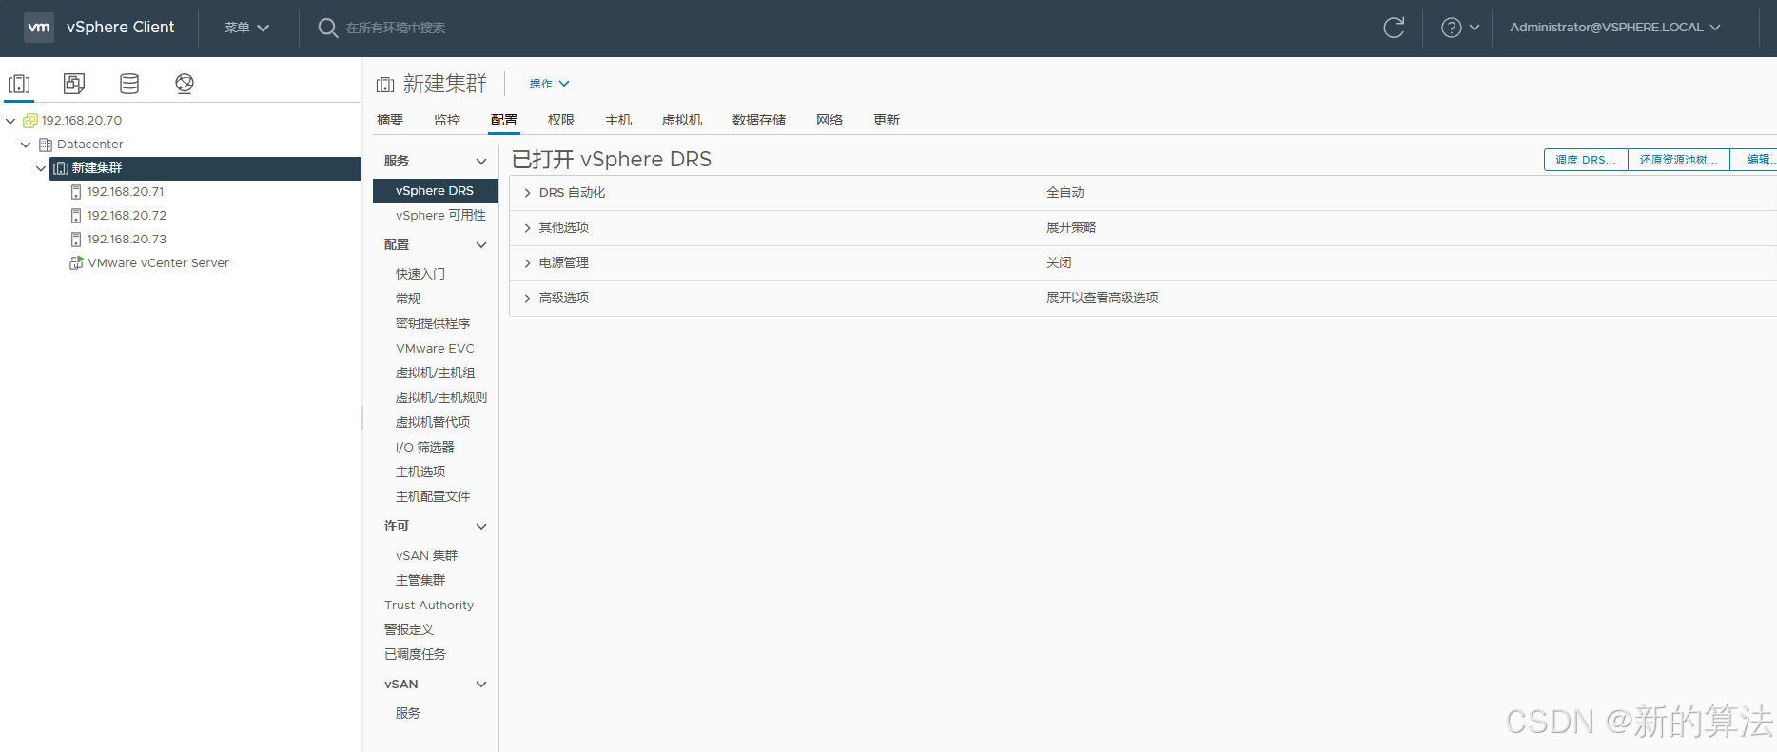Open the Hosts and Clusters inventory view icon

[x=19, y=84]
